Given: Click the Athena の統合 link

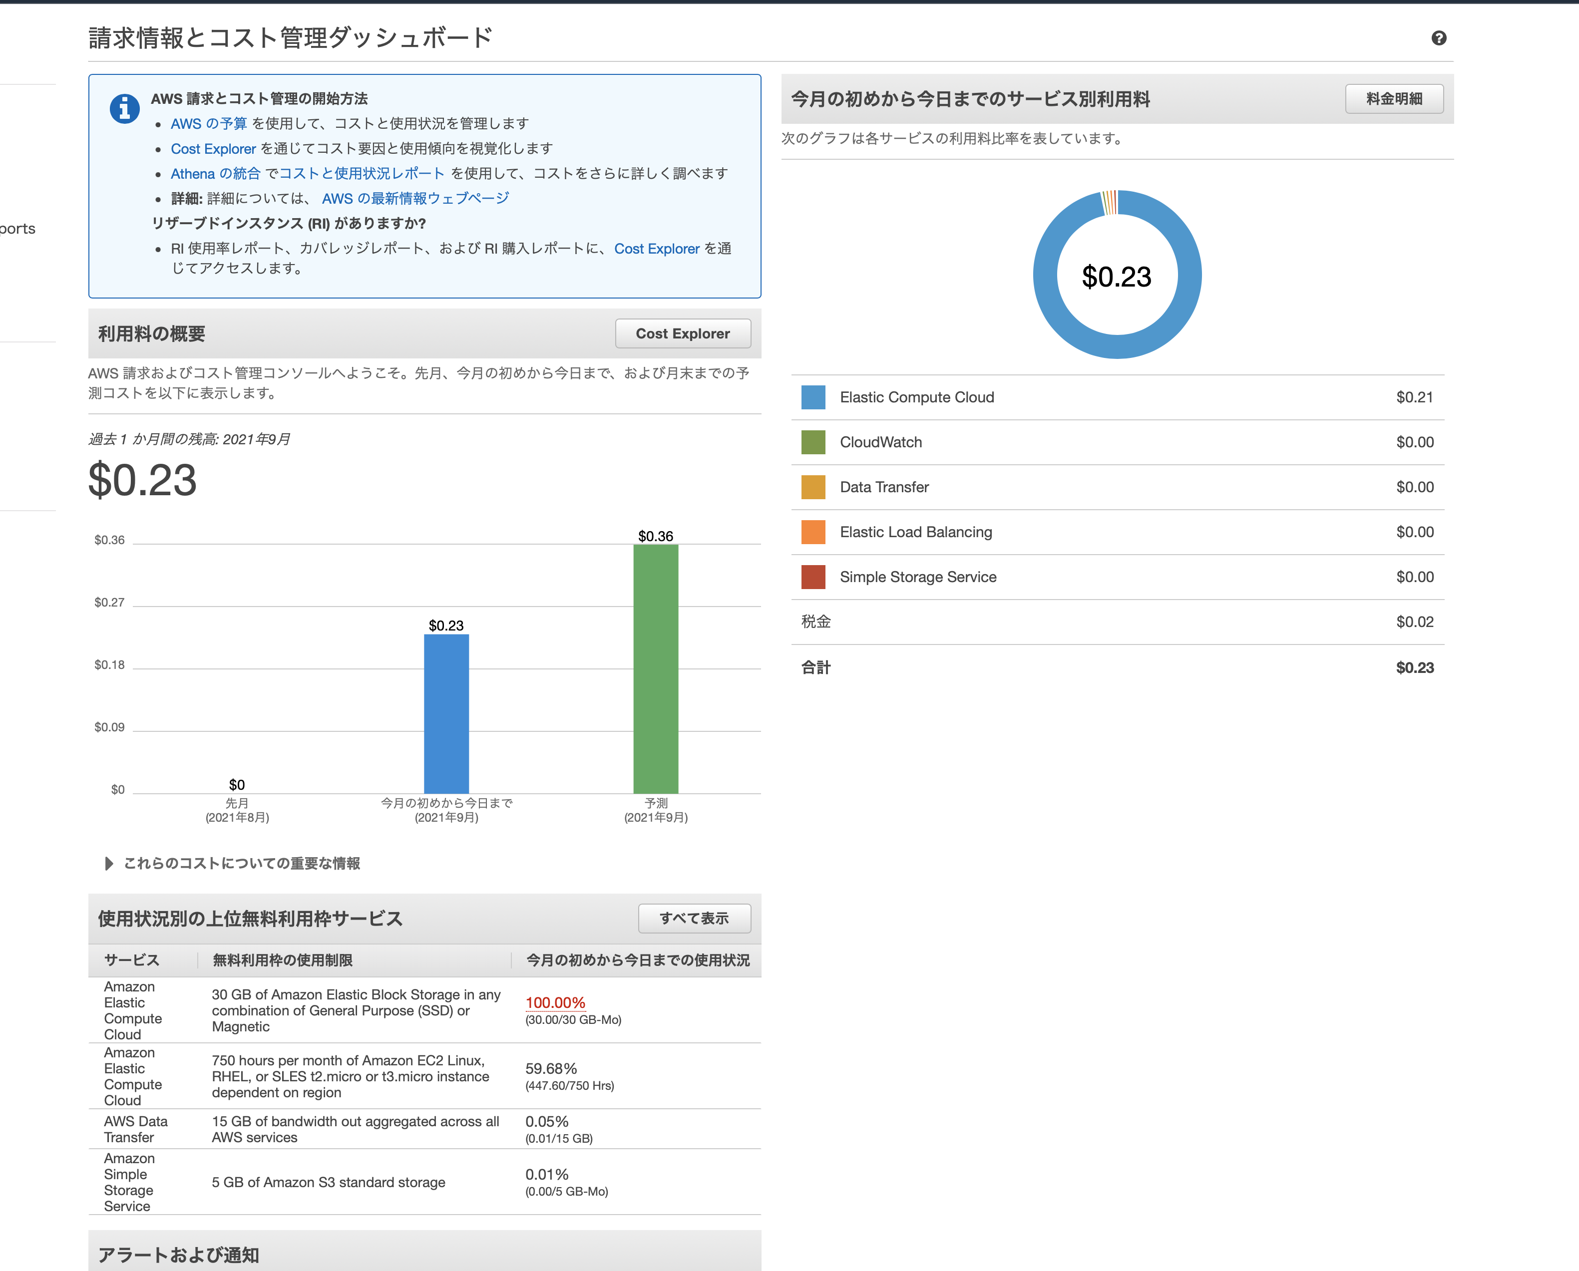Looking at the screenshot, I should [215, 174].
